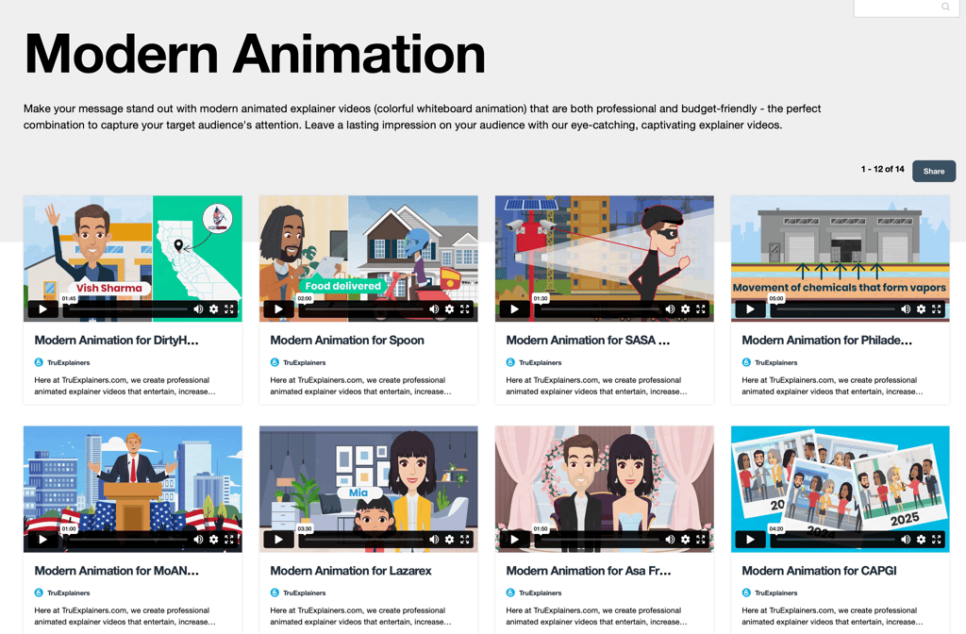
Task: Mute volume on Philade... video
Action: (906, 309)
